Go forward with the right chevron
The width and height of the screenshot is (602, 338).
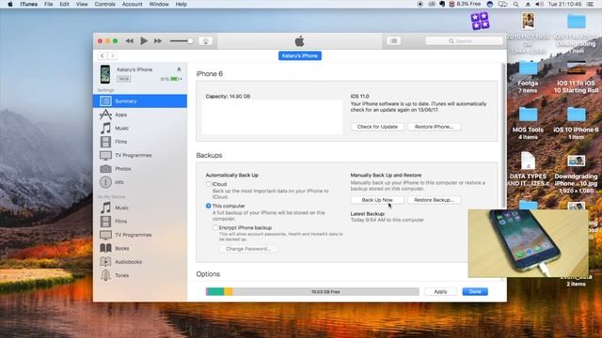click(x=113, y=56)
